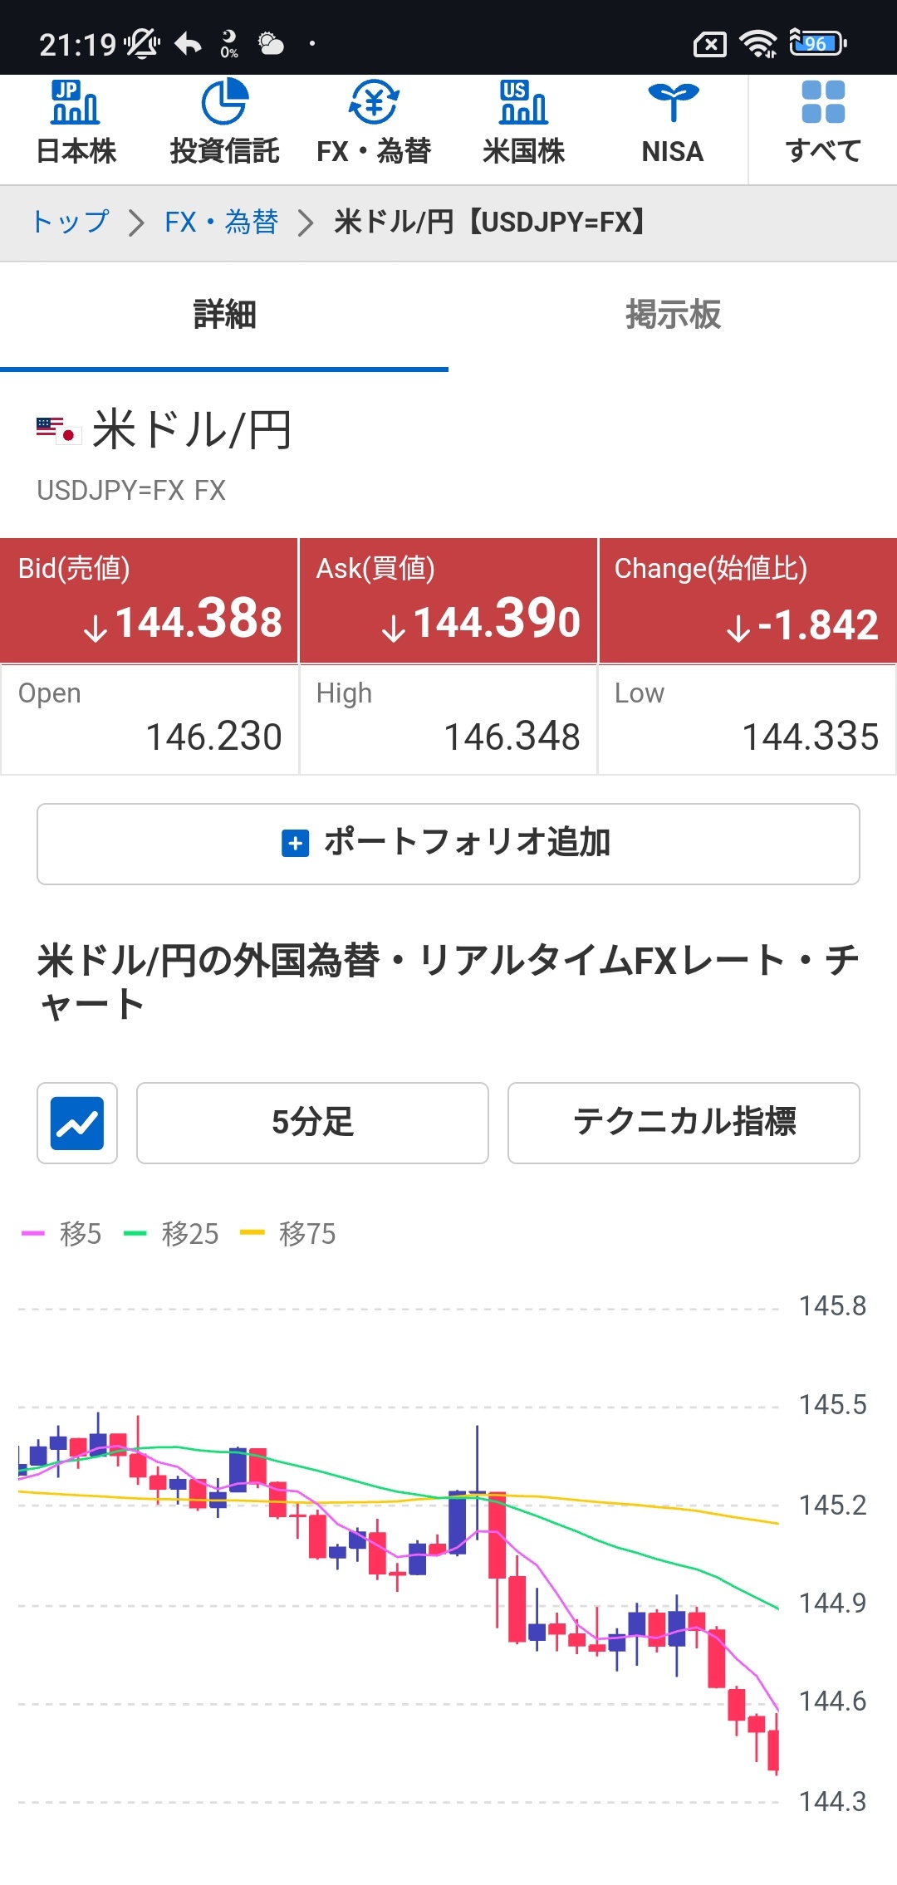The image size is (897, 1885).
Task: Select the 詳細 tab
Action: (224, 316)
